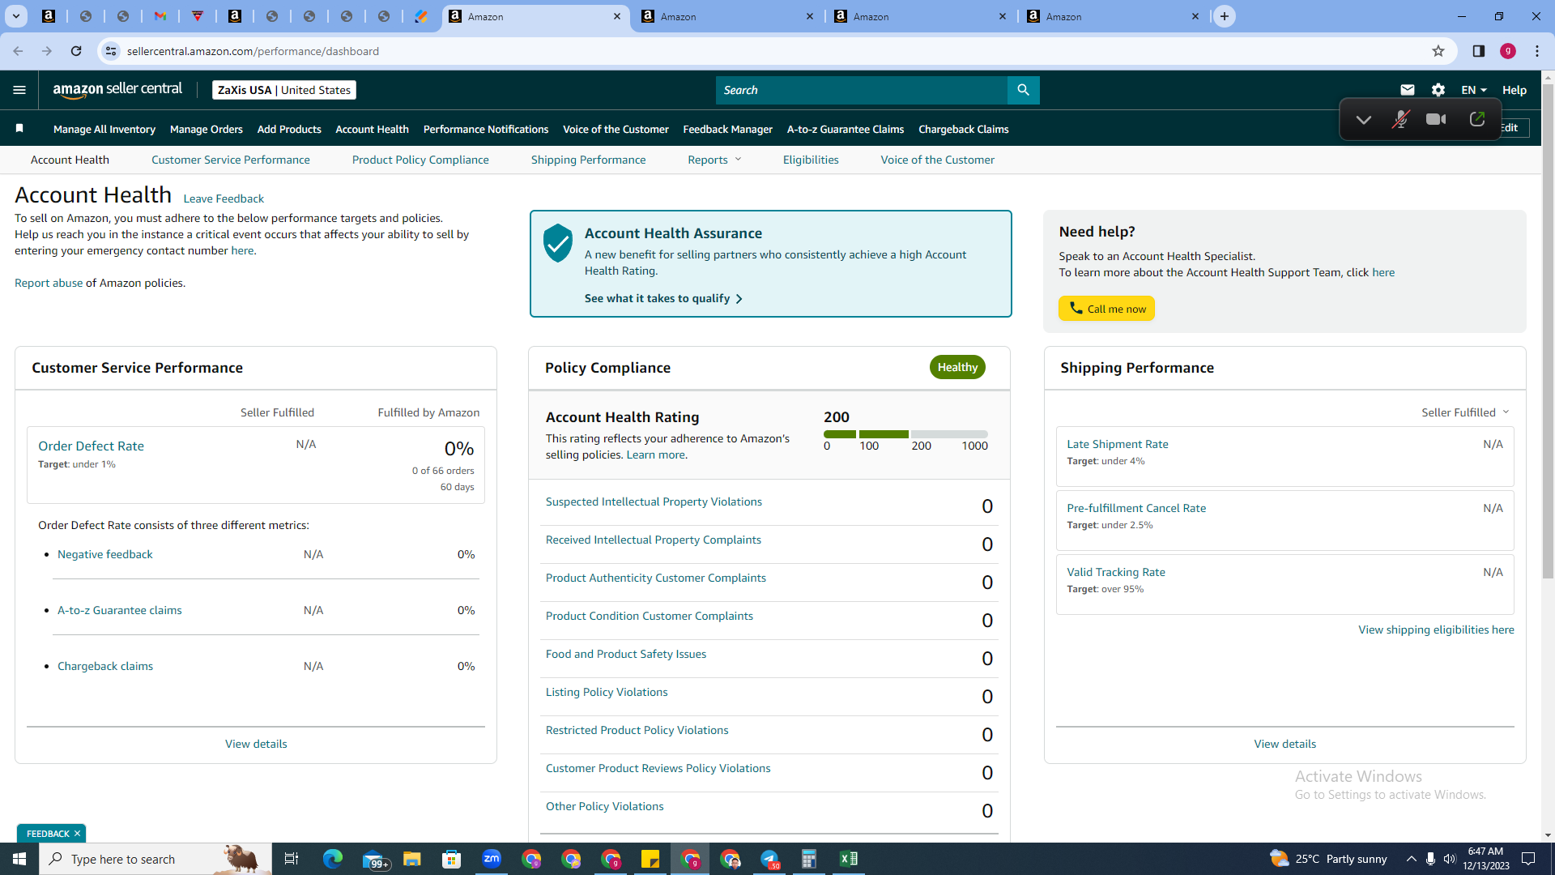Click the share screen icon in meeting overlay
Image resolution: width=1555 pixels, height=875 pixels.
click(x=1477, y=120)
